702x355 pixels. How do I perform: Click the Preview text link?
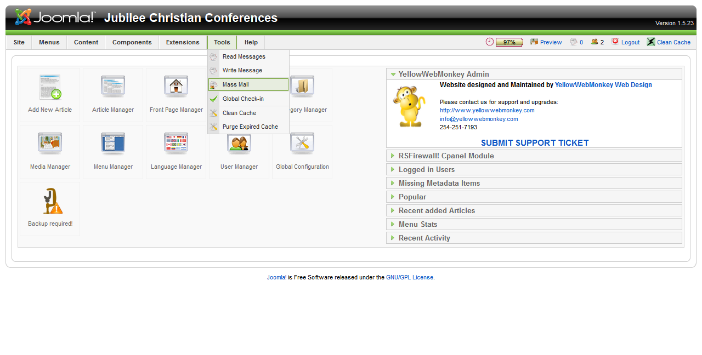pos(551,42)
